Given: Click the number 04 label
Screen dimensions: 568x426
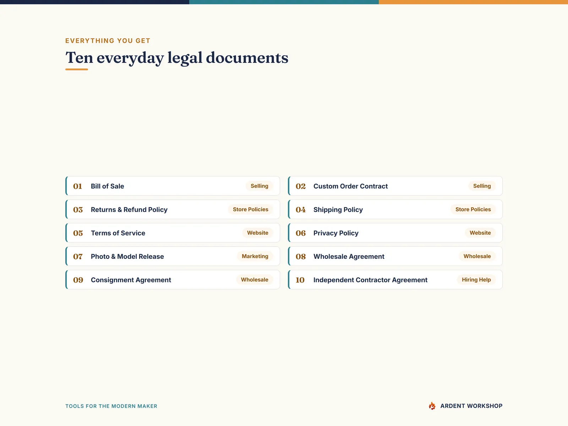Looking at the screenshot, I should (301, 210).
